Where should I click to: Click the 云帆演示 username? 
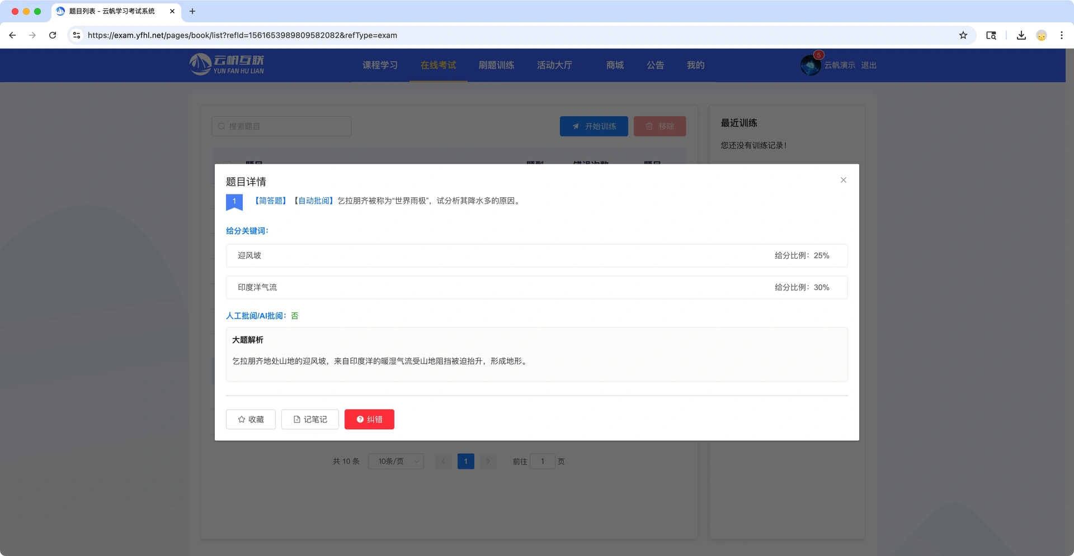(x=840, y=65)
